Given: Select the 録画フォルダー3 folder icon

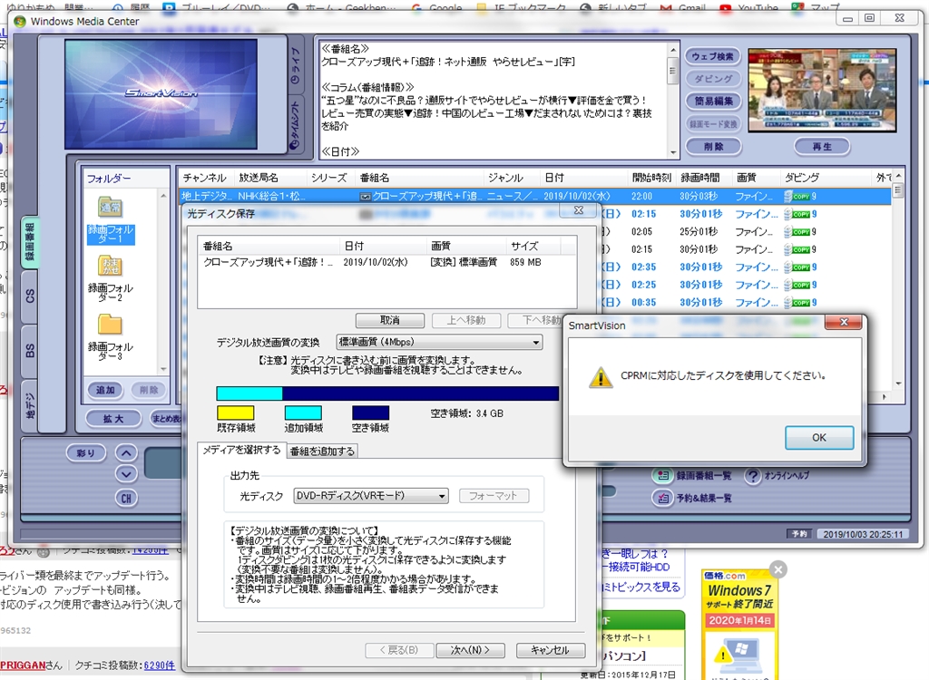Looking at the screenshot, I should (110, 325).
